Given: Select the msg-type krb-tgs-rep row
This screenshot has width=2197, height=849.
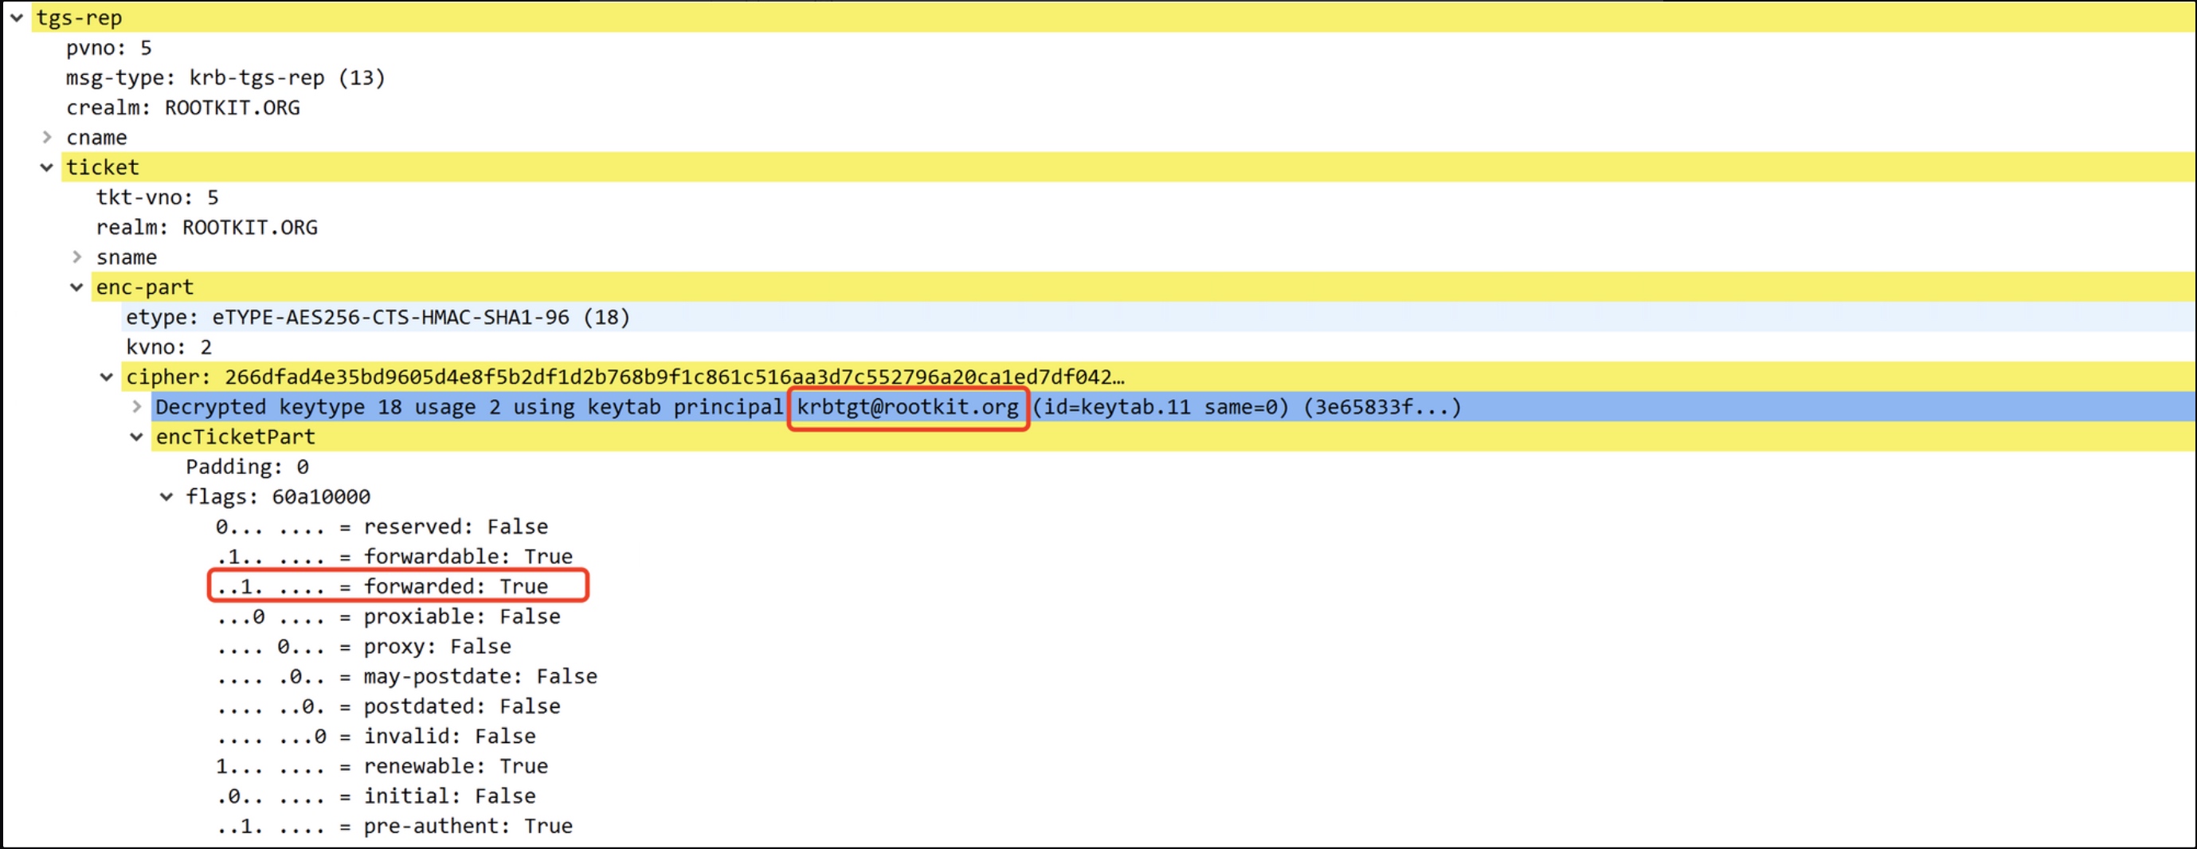Looking at the screenshot, I should click(226, 77).
